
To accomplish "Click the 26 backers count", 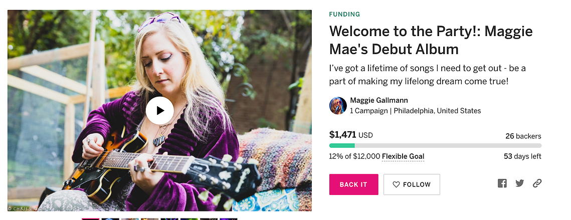I will click(x=523, y=136).
